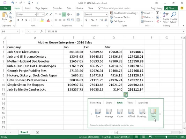The image size is (186, 139).
Task: Open the Formulas ribbon tab
Action: [57, 8]
